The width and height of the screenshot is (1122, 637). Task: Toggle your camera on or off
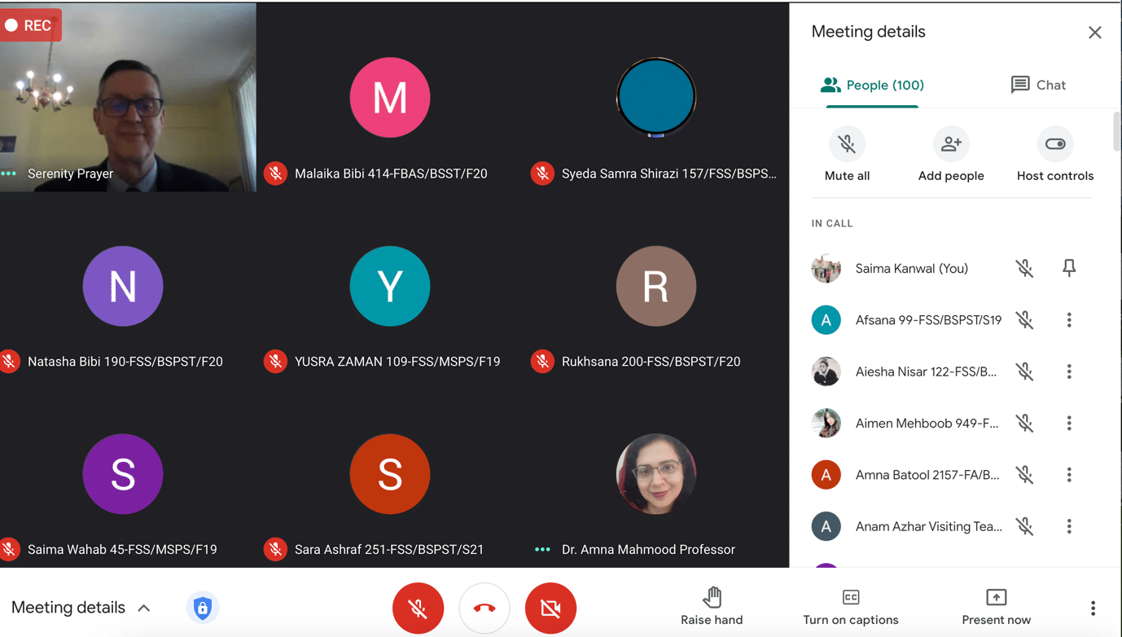tap(551, 608)
